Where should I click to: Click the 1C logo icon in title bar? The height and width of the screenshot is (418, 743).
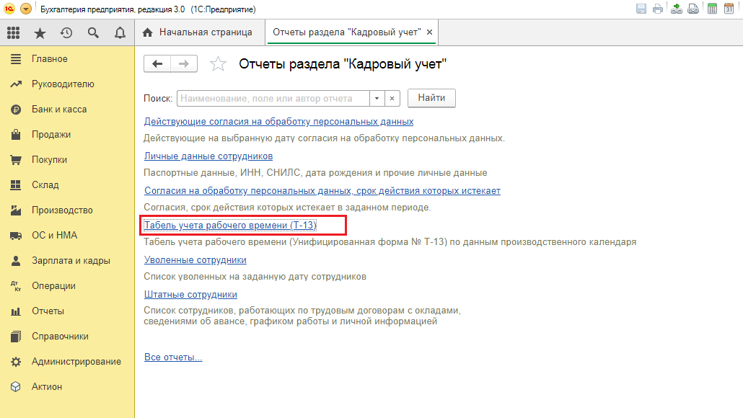click(9, 9)
